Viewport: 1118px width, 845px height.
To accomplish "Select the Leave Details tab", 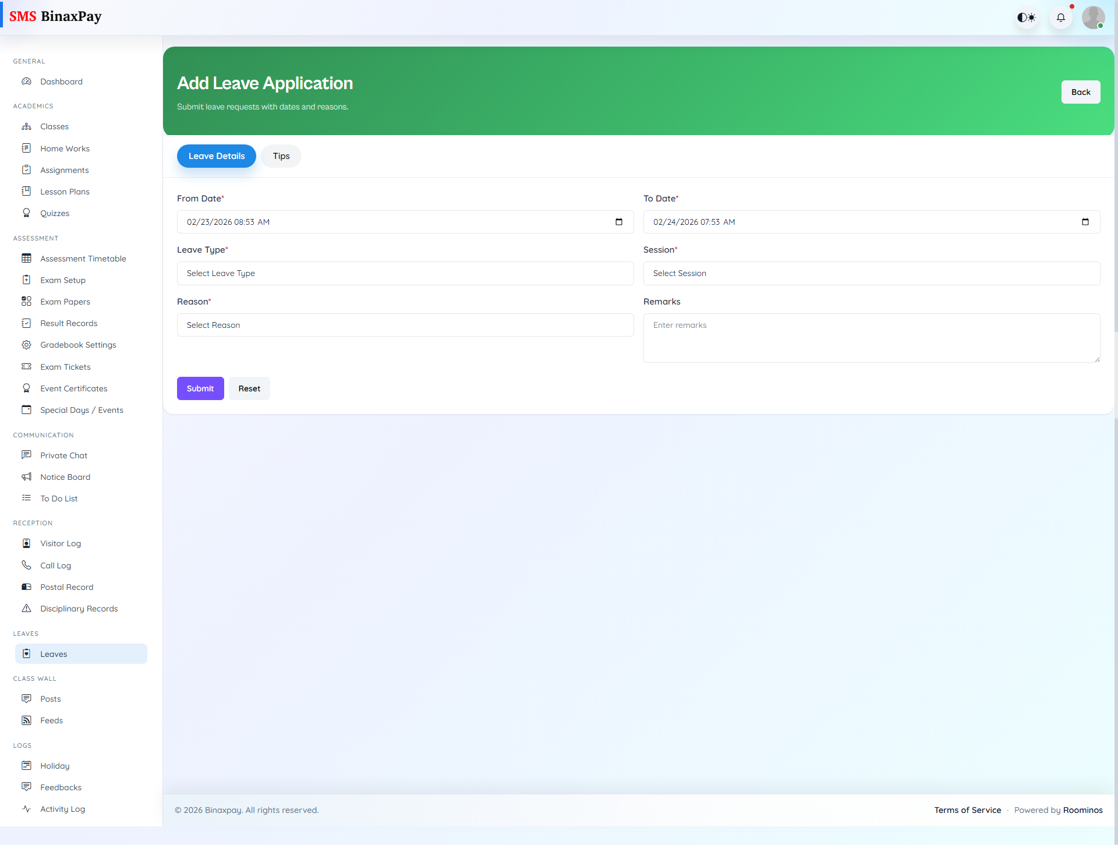I will [217, 156].
